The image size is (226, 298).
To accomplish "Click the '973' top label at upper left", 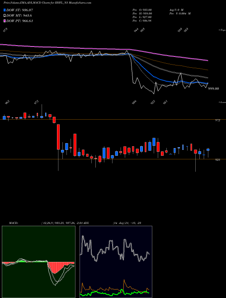I will coord(6,30).
